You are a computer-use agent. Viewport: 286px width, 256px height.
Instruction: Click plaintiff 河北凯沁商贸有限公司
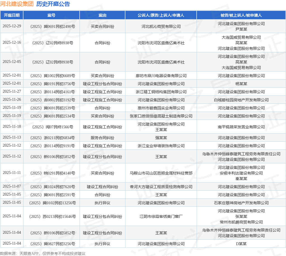pyautogui.click(x=161, y=26)
